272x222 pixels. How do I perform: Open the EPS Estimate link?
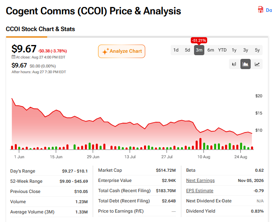tap(200, 191)
